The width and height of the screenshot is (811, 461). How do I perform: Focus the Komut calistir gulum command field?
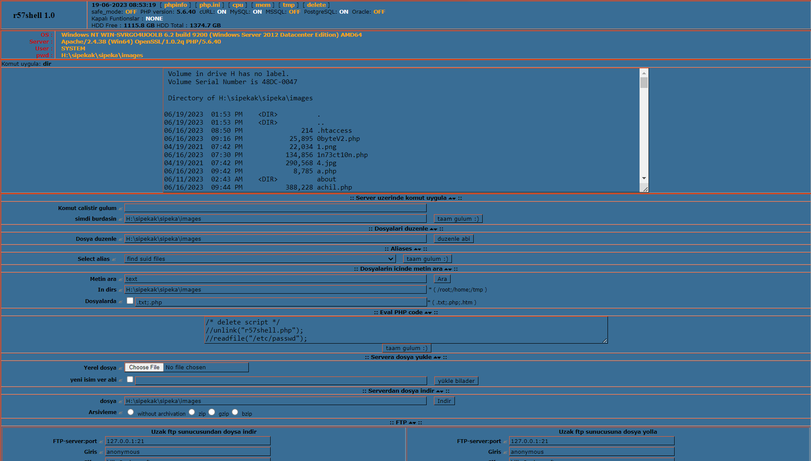[x=275, y=208]
